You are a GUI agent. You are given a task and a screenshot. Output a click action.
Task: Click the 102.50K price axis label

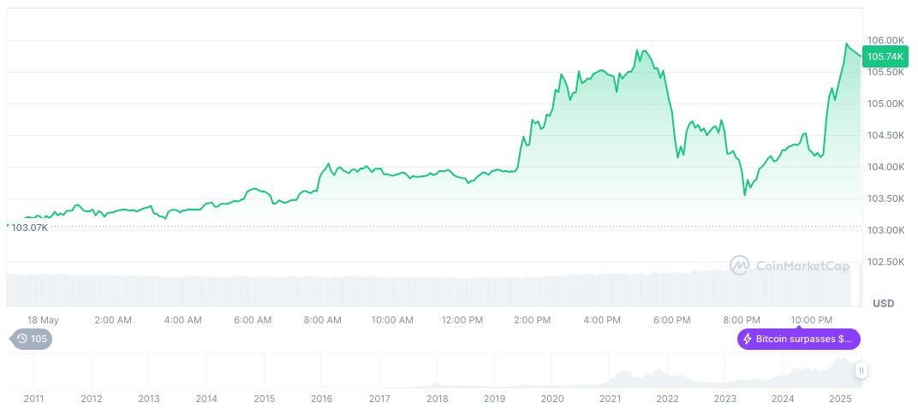tap(886, 262)
